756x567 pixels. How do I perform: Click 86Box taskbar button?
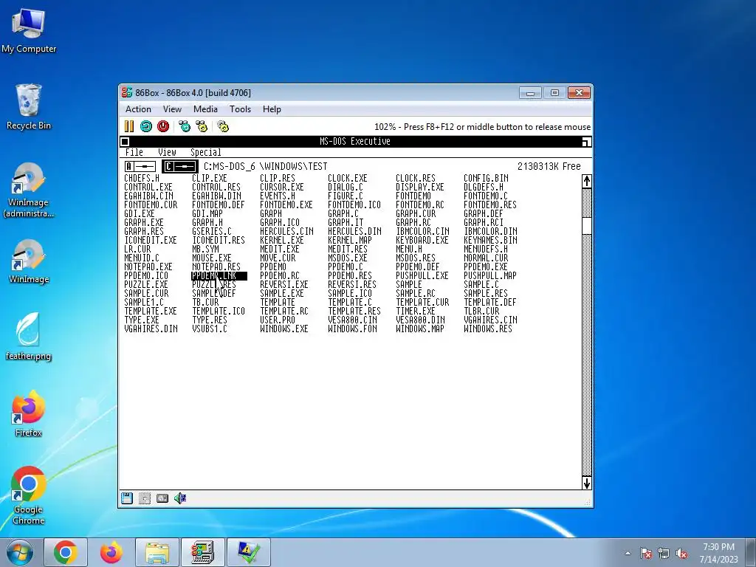tap(202, 552)
